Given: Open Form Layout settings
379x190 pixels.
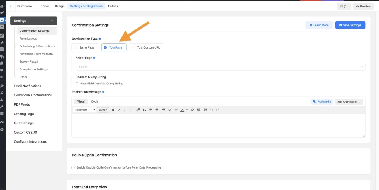Looking at the screenshot, I should (28, 39).
